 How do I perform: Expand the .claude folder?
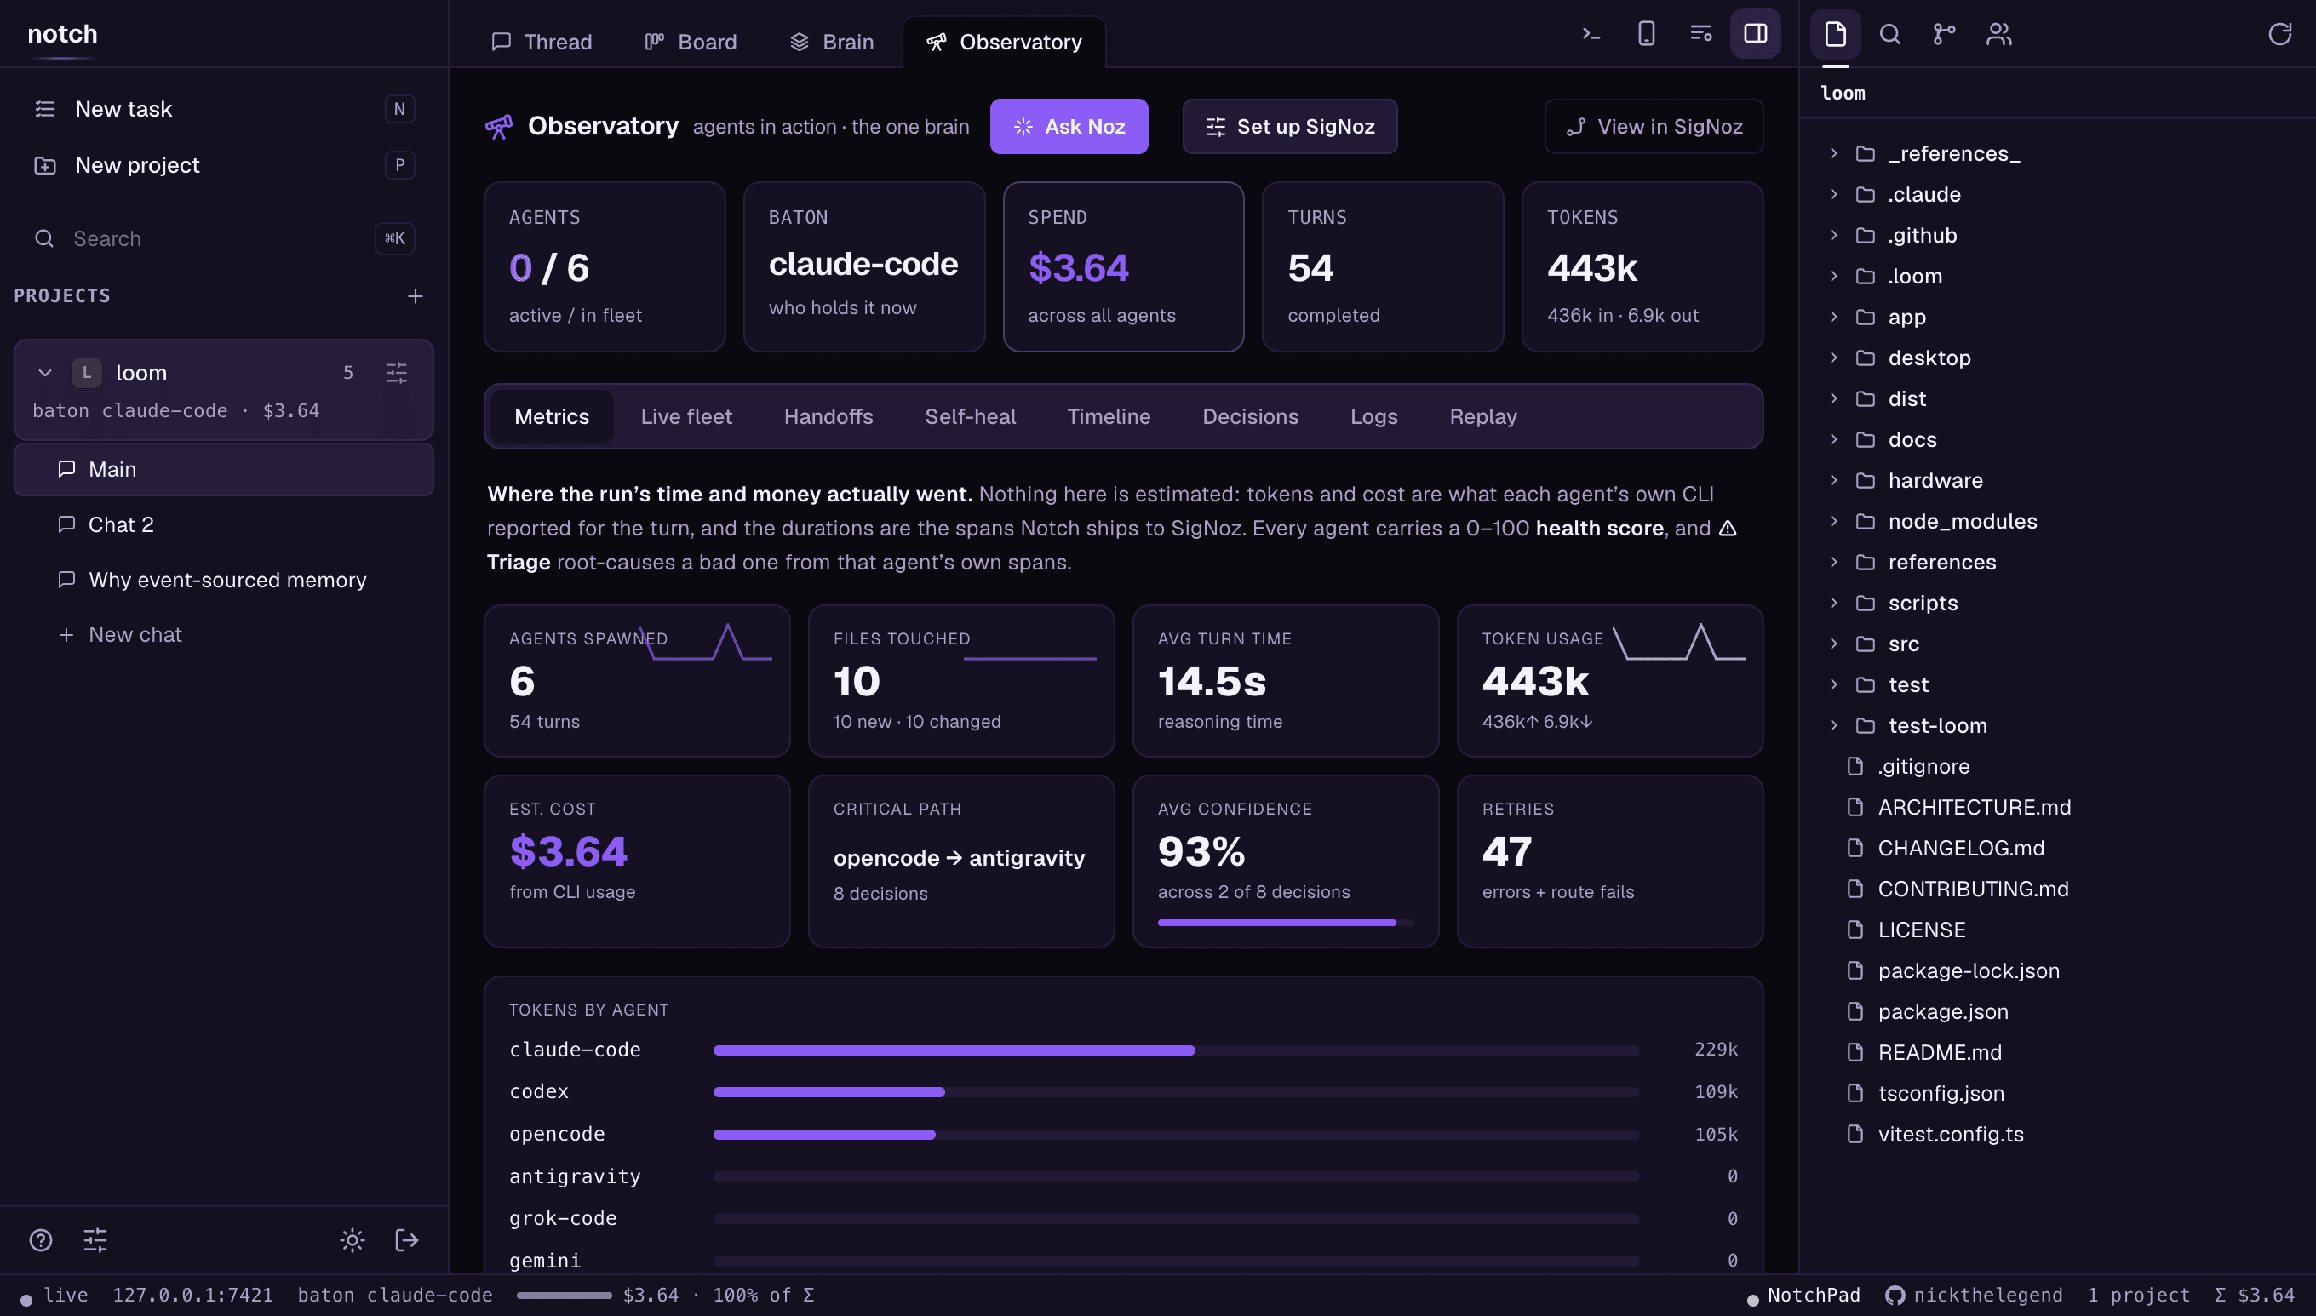(x=1833, y=194)
